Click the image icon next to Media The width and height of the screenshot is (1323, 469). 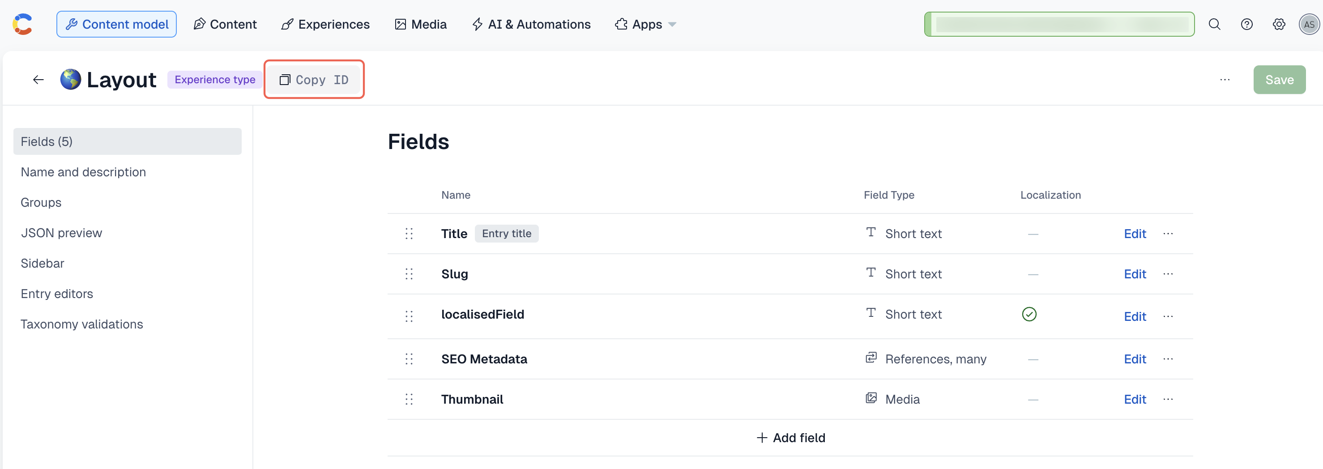[401, 24]
